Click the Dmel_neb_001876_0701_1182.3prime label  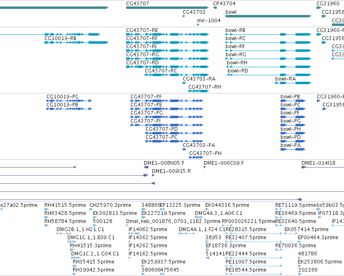(173, 221)
